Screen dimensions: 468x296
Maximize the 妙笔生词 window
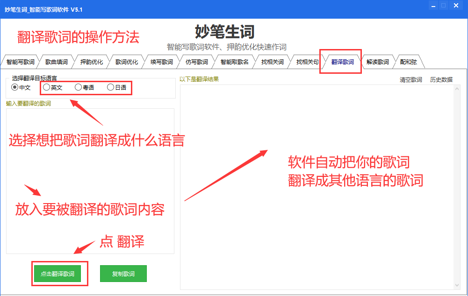coord(444,5)
